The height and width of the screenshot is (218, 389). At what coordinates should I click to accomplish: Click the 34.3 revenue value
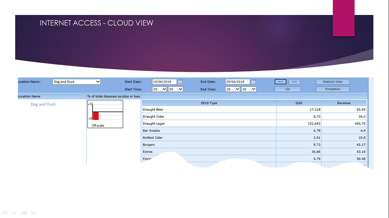click(x=362, y=117)
